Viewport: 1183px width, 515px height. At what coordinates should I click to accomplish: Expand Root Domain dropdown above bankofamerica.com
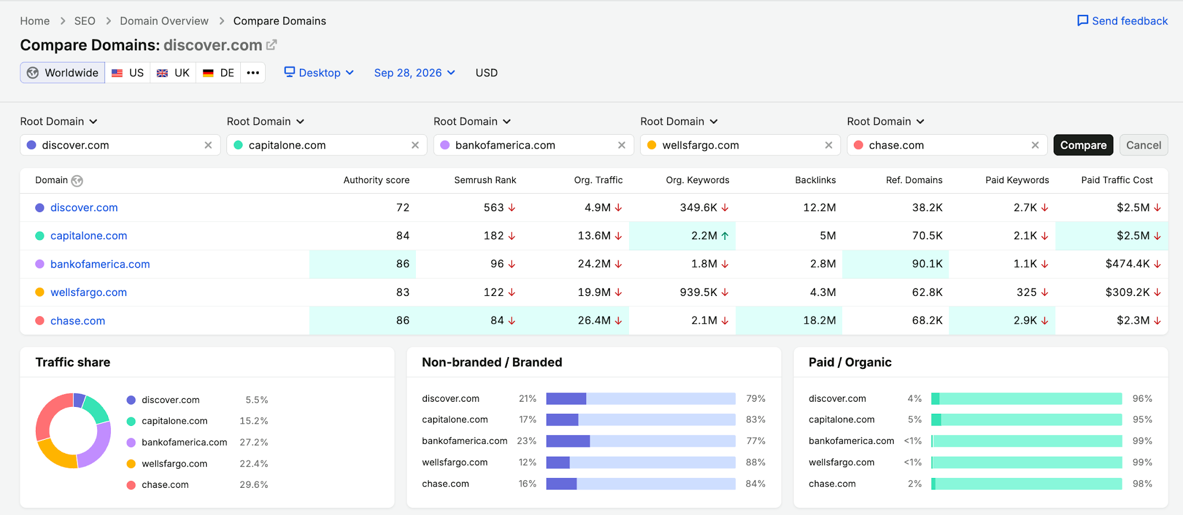(473, 121)
